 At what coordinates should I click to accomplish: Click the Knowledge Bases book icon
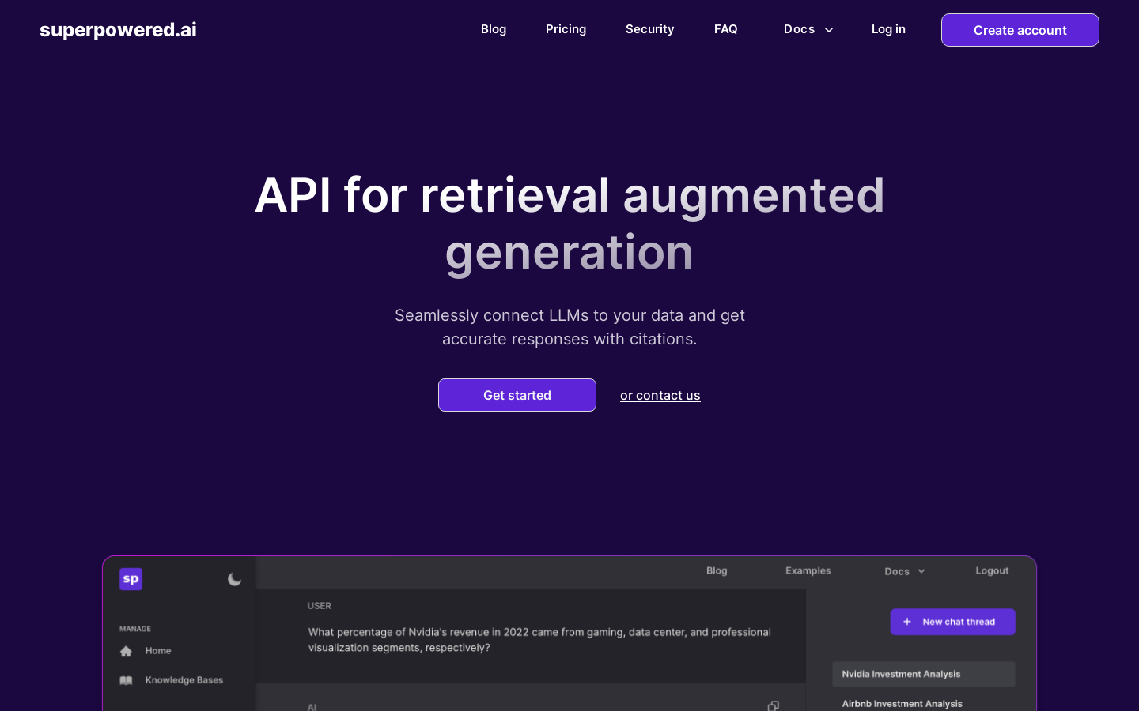pyautogui.click(x=126, y=680)
